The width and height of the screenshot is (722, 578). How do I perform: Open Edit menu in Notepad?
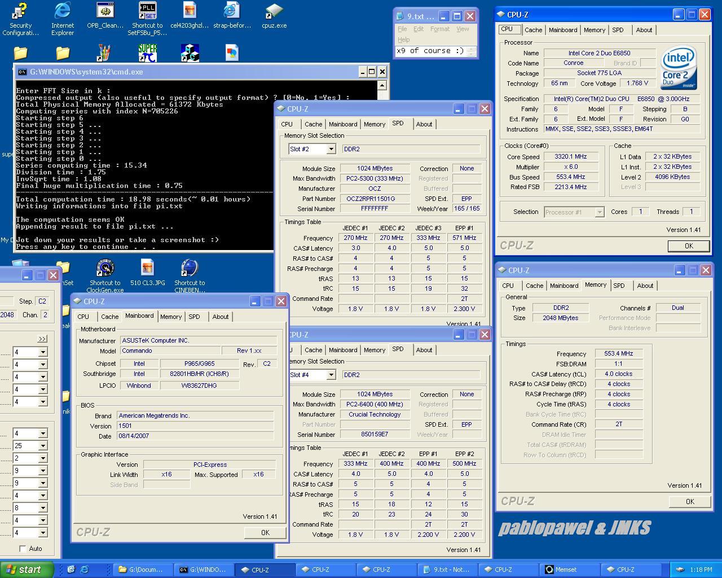point(418,29)
